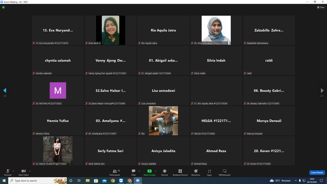Click the taskbar clock and date
Image resolution: width=327 pixels, height=184 pixels.
tap(312, 180)
